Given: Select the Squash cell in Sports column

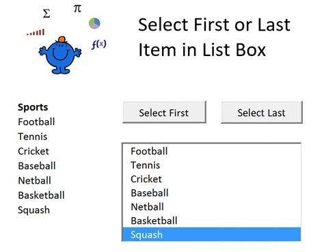Looking at the screenshot, I should point(33,210).
